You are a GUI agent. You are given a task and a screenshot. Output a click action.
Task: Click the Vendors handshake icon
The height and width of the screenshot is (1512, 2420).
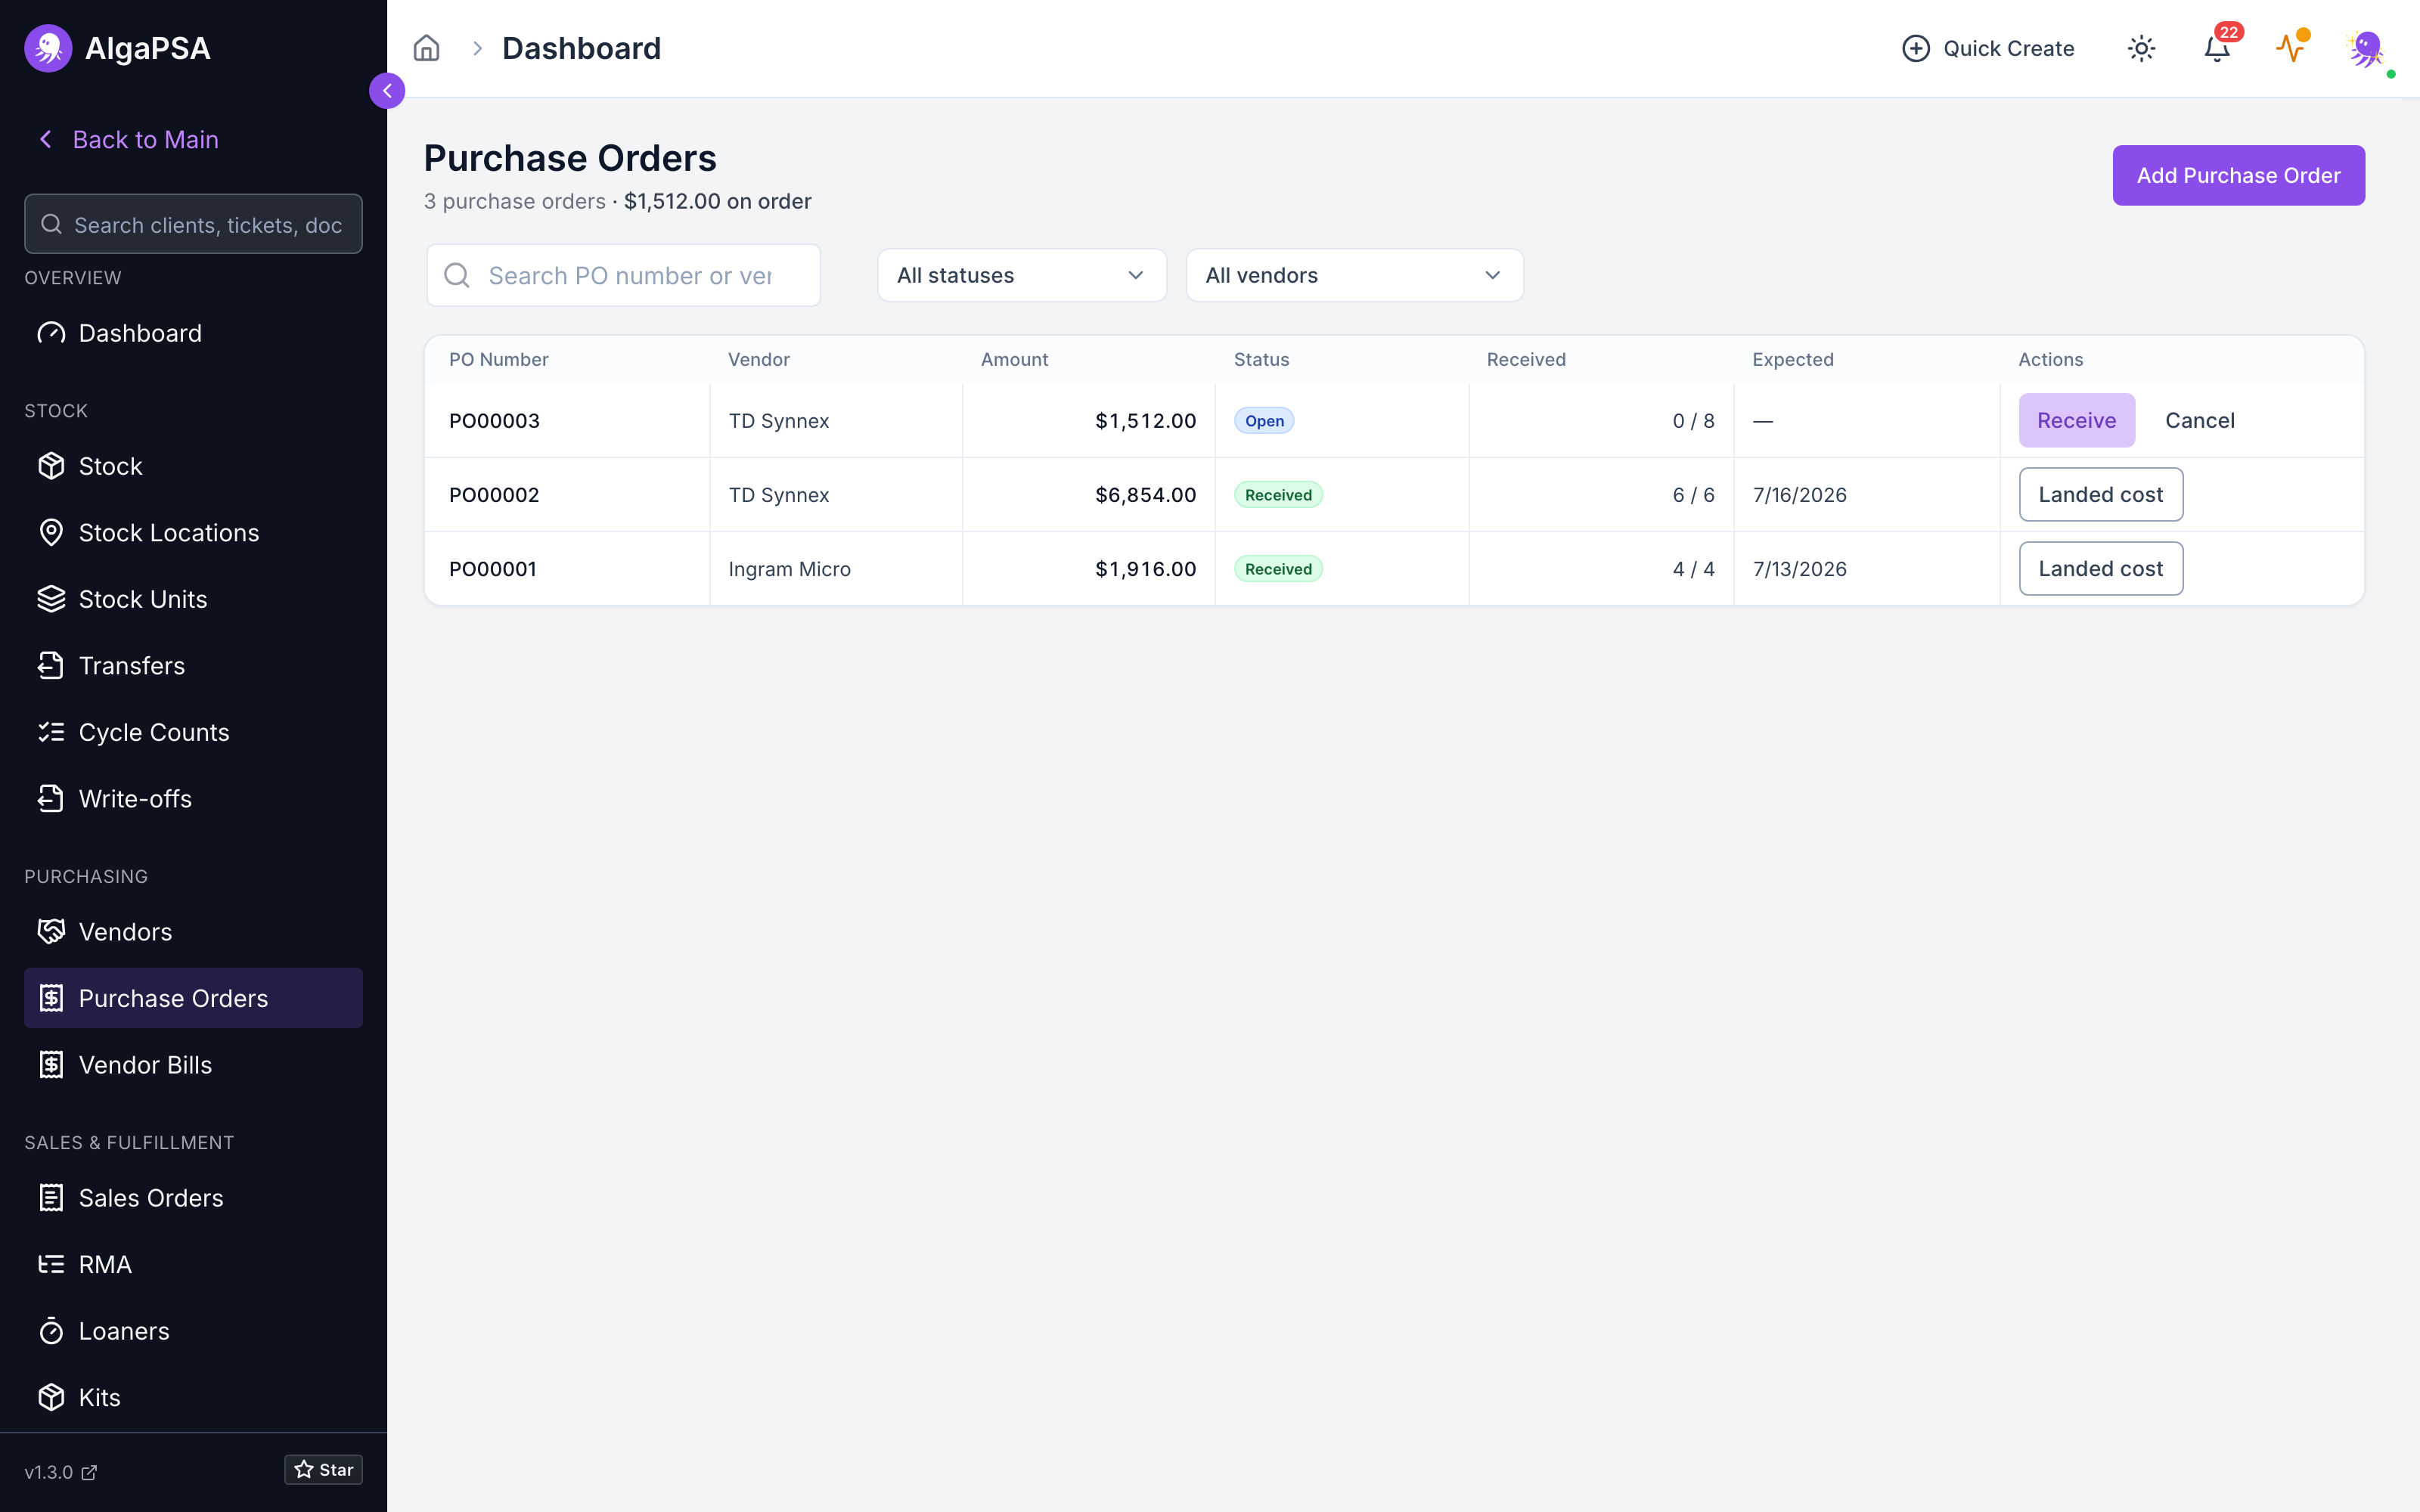[x=51, y=932]
